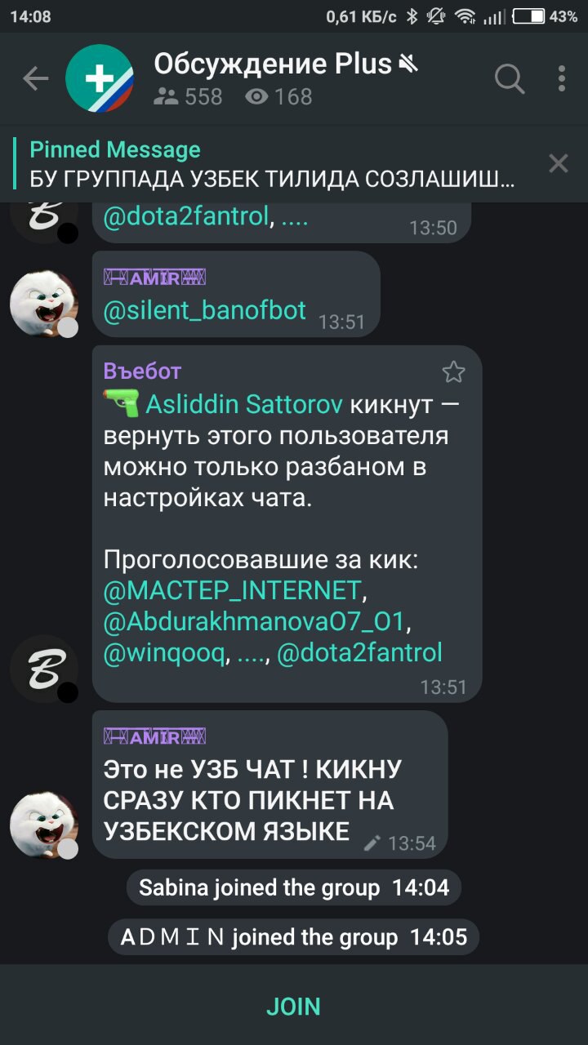
Task: Open the search magnifier icon
Action: [x=510, y=79]
